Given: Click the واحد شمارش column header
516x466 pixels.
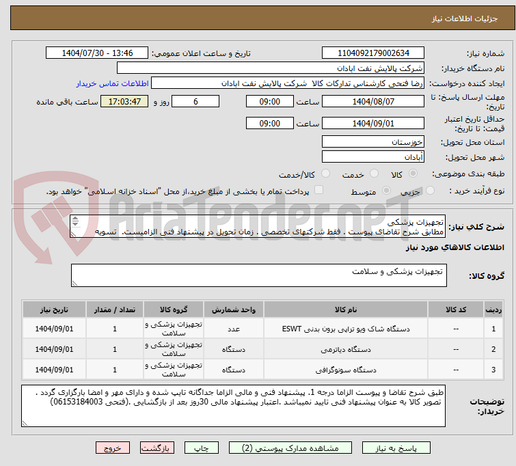Looking at the screenshot, I should click(233, 310).
